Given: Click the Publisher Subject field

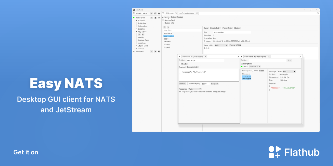Looking at the screenshot, I should pos(205,60).
